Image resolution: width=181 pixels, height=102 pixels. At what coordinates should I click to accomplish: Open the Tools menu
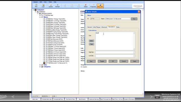[x=50, y=2]
